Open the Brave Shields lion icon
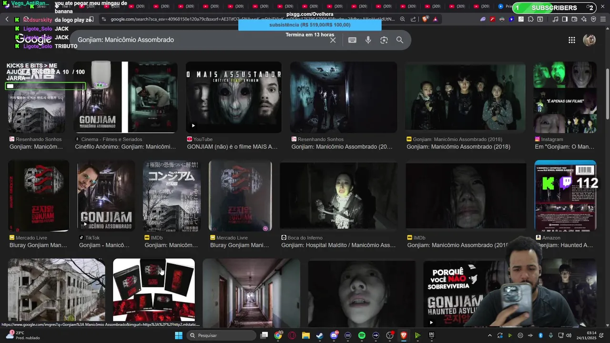610x343 pixels. point(425,19)
